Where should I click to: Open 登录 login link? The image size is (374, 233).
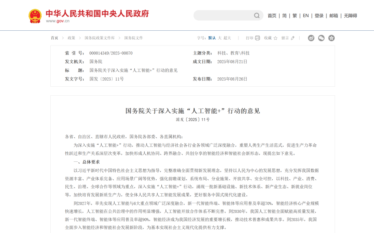[319, 16]
